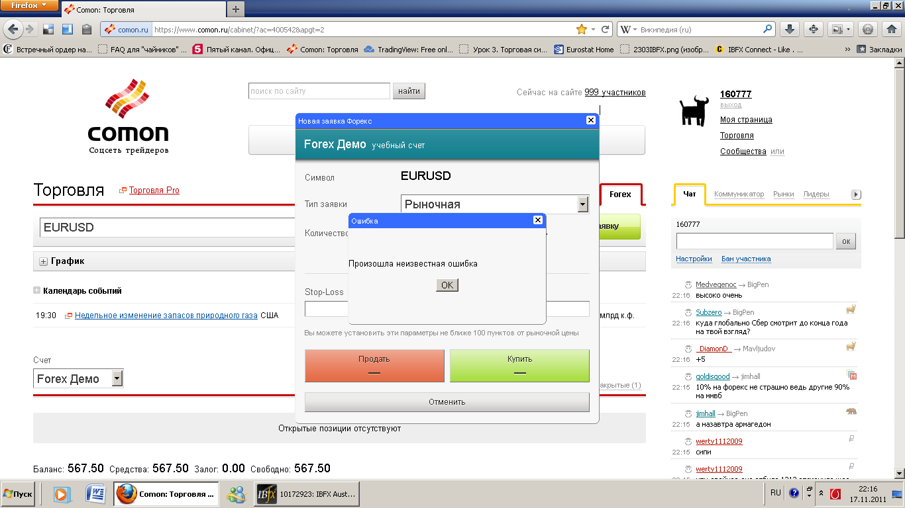Click the reply icon beside Medvegenoc

(x=688, y=284)
